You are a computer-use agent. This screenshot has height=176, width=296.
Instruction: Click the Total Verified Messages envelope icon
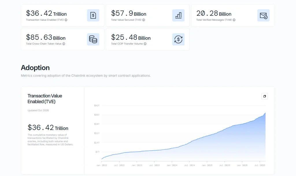pyautogui.click(x=263, y=15)
